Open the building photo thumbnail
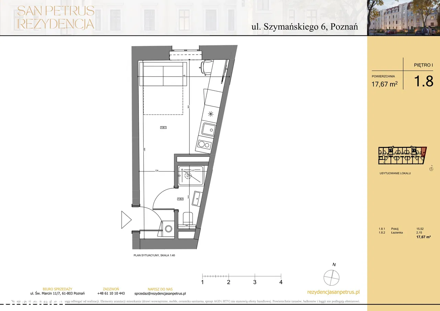 click(x=404, y=18)
